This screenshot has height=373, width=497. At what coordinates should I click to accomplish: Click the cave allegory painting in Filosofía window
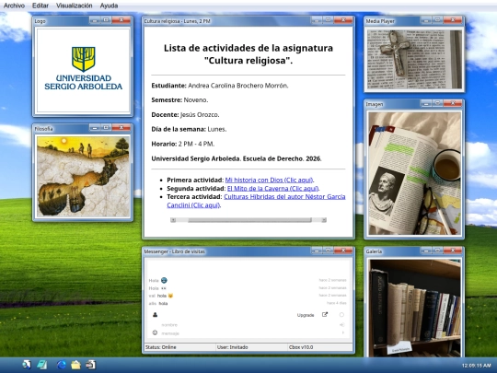point(83,176)
